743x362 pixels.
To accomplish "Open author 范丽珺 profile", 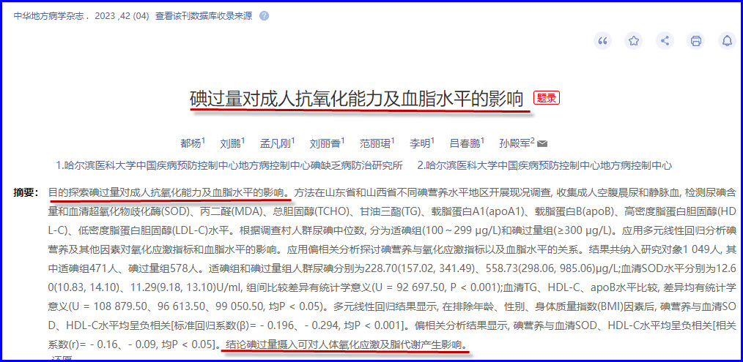I will point(374,143).
